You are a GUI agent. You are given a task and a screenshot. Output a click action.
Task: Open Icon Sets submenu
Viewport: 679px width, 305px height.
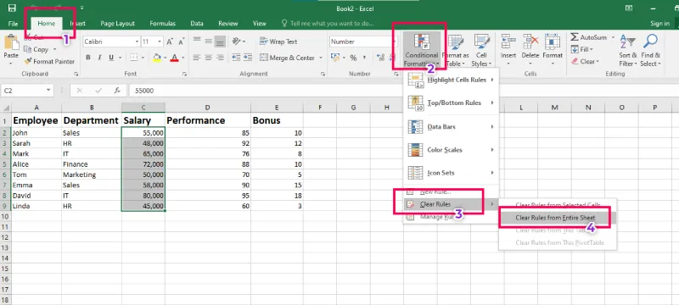coord(451,173)
